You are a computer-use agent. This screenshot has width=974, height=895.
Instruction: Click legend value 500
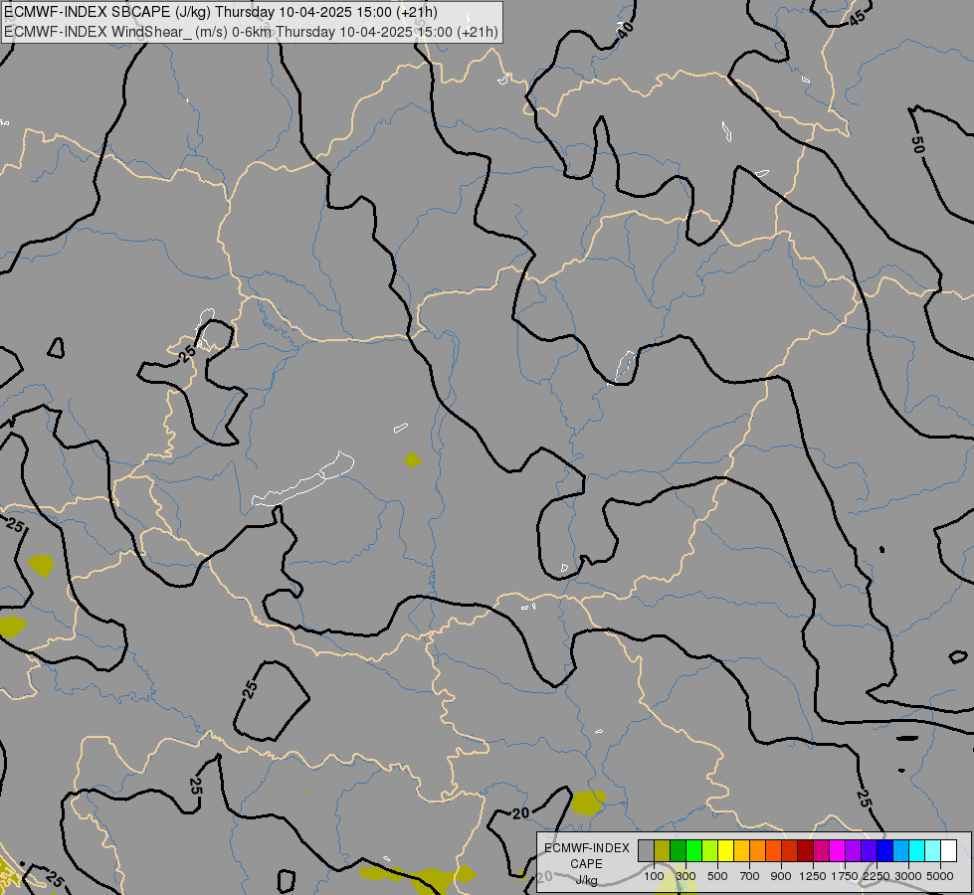pos(717,876)
